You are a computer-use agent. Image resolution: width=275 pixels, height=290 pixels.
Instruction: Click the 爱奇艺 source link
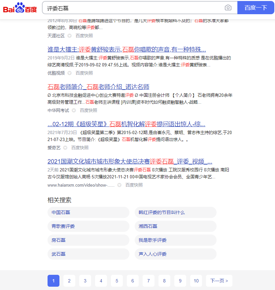point(54,148)
